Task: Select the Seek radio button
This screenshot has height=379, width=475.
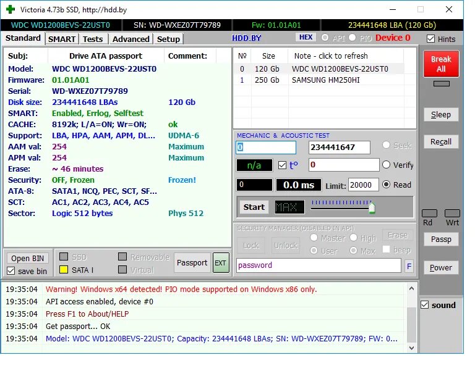Action: (386, 145)
